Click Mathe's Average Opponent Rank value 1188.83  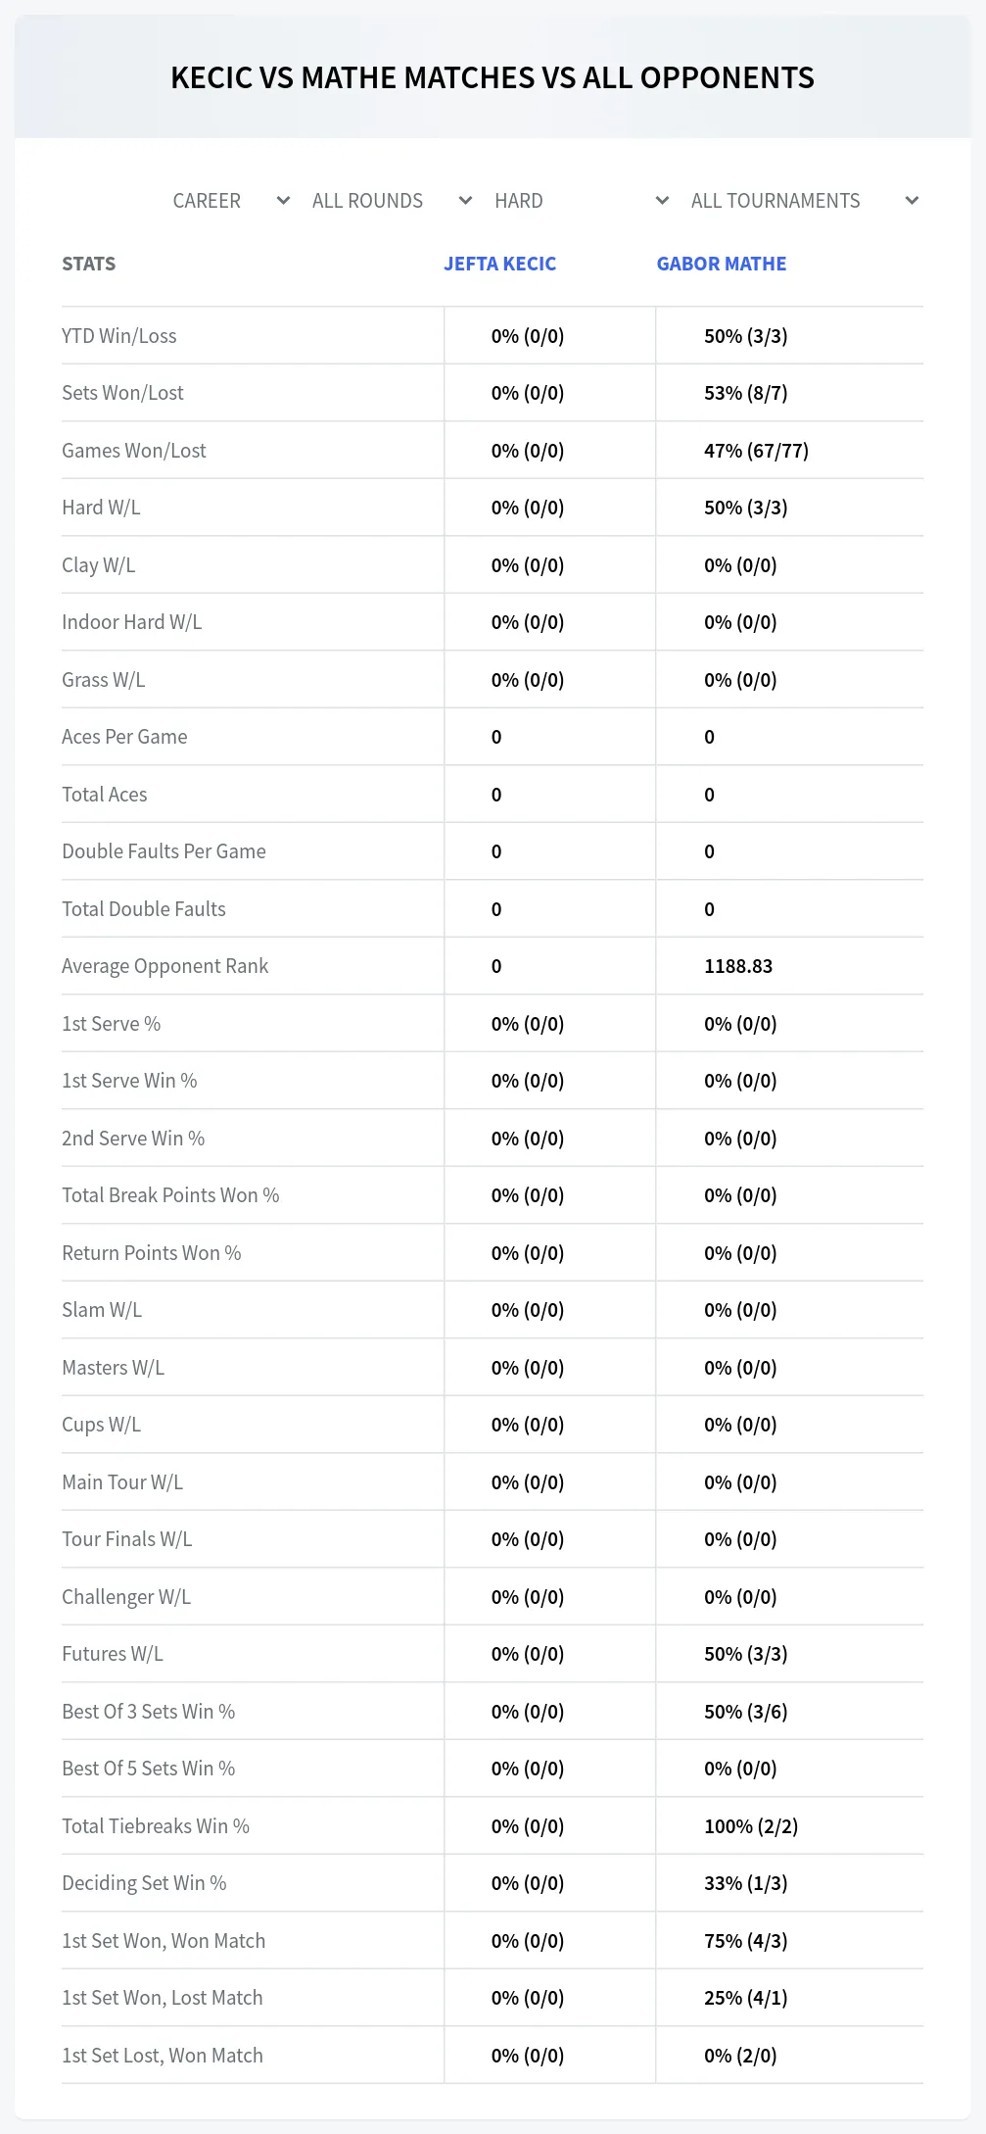tap(738, 966)
